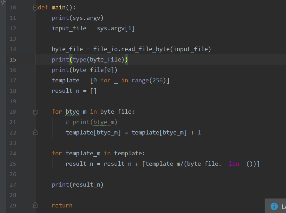The height and width of the screenshot is (213, 286).
Task: Click the underlined btye_m variable on line 20
Action: 76,112
